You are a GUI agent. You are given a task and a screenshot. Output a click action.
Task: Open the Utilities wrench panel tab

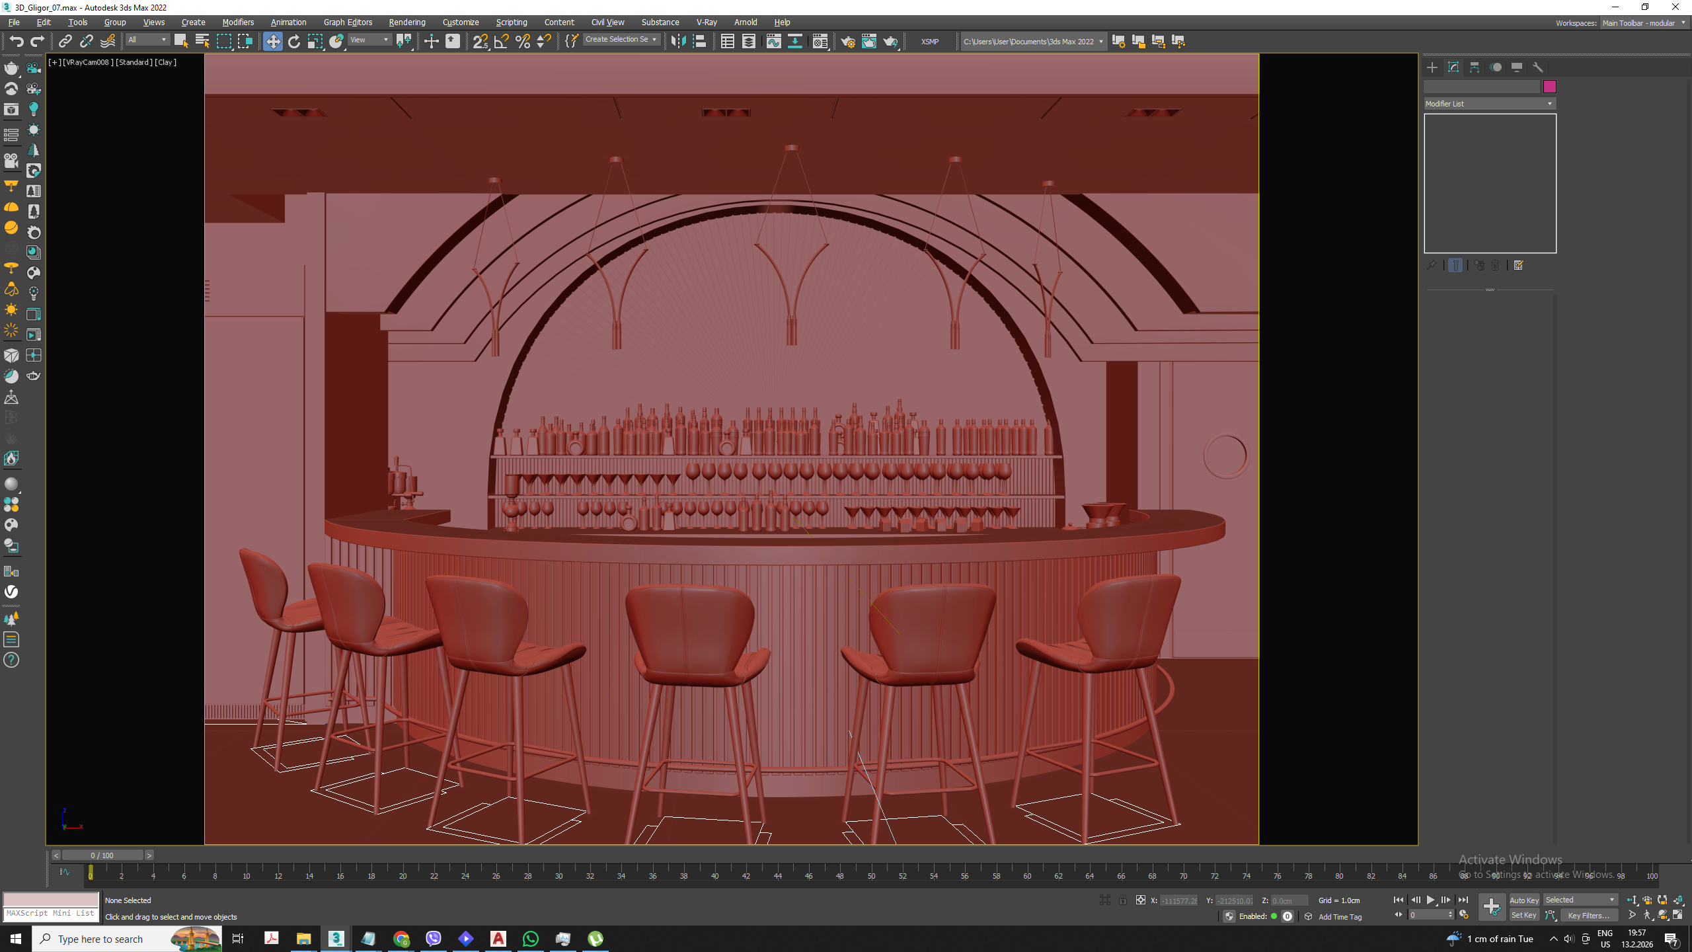click(x=1538, y=67)
